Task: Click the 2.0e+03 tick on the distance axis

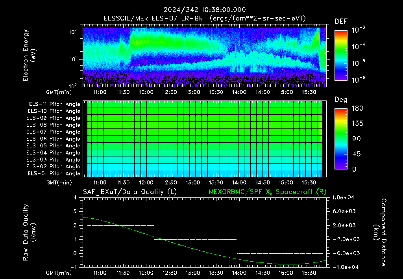Action: 344,225
